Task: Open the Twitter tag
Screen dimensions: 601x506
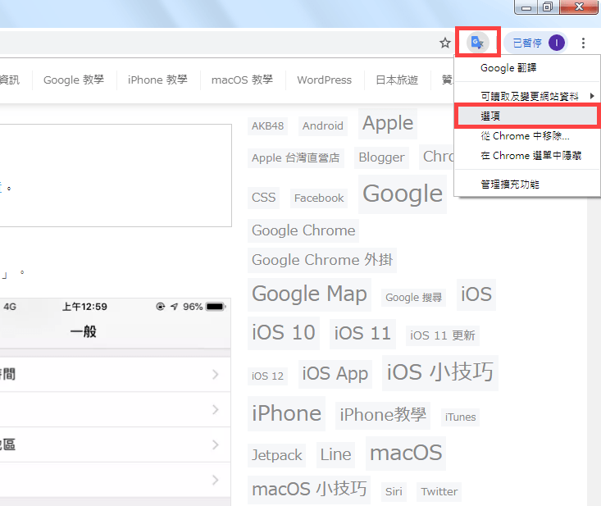Action: tap(439, 492)
